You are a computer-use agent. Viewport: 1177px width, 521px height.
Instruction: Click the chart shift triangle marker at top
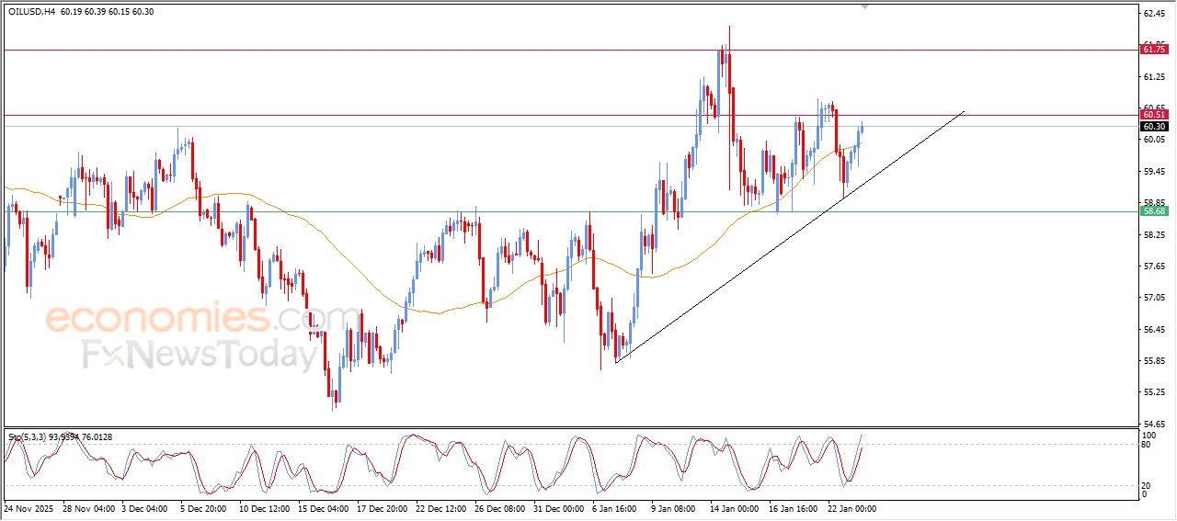click(863, 6)
